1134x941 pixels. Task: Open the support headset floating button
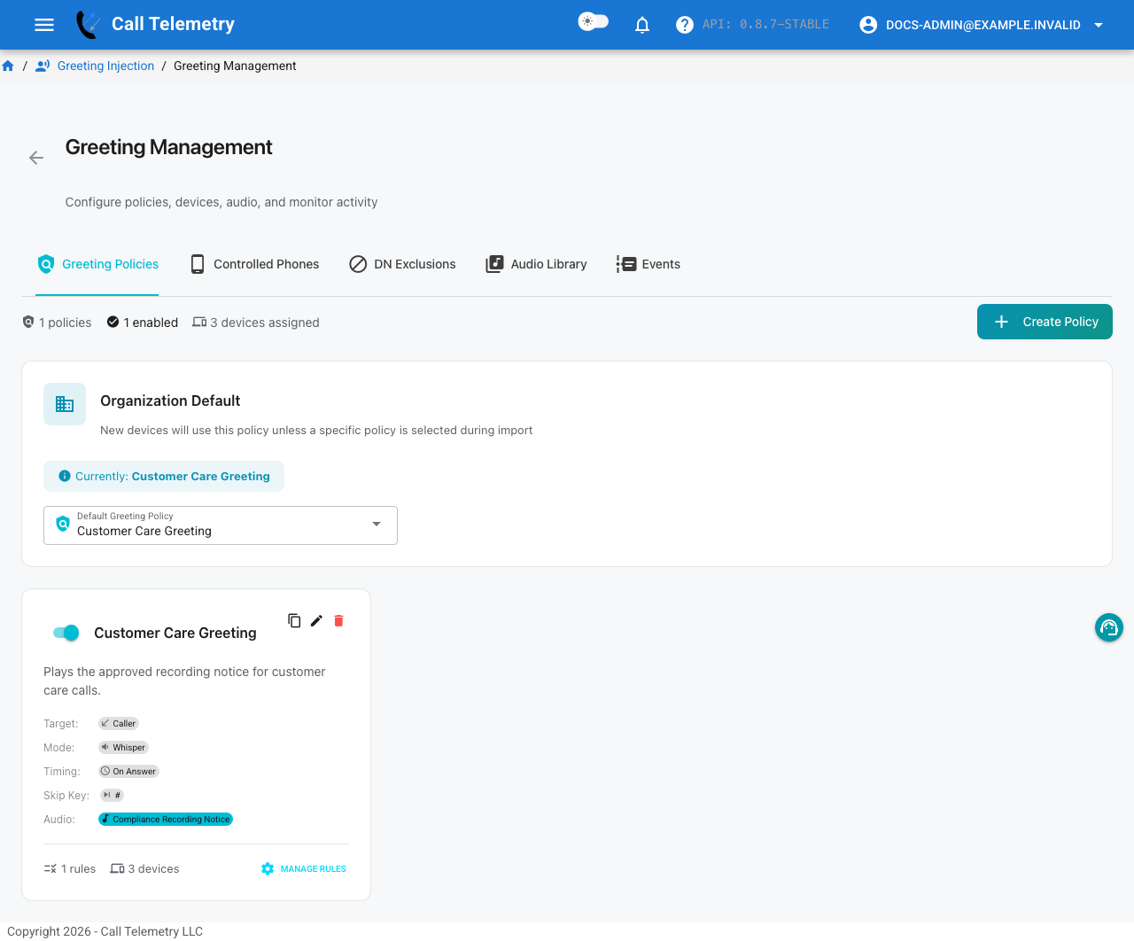click(x=1109, y=627)
